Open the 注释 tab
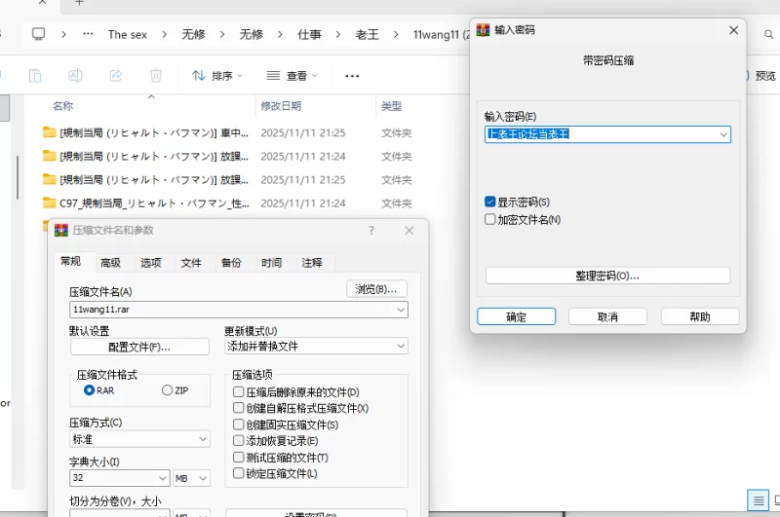 click(x=312, y=263)
